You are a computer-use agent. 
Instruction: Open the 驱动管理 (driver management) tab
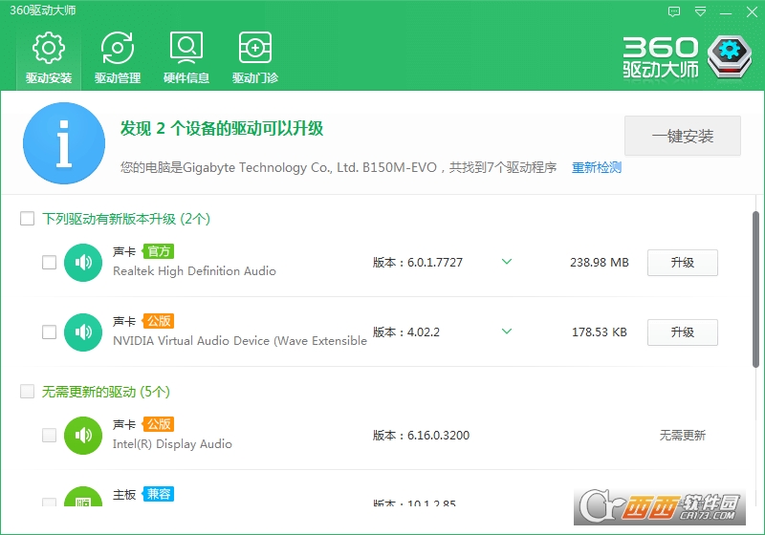[118, 57]
